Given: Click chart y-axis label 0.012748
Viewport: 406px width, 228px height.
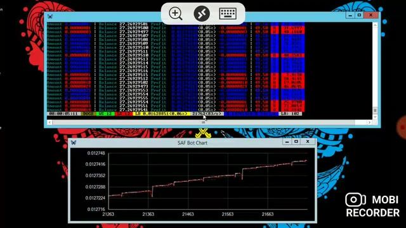Looking at the screenshot, I should point(96,153).
